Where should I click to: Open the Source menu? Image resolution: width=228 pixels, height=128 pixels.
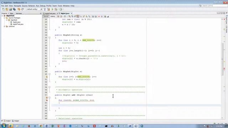[25, 6]
